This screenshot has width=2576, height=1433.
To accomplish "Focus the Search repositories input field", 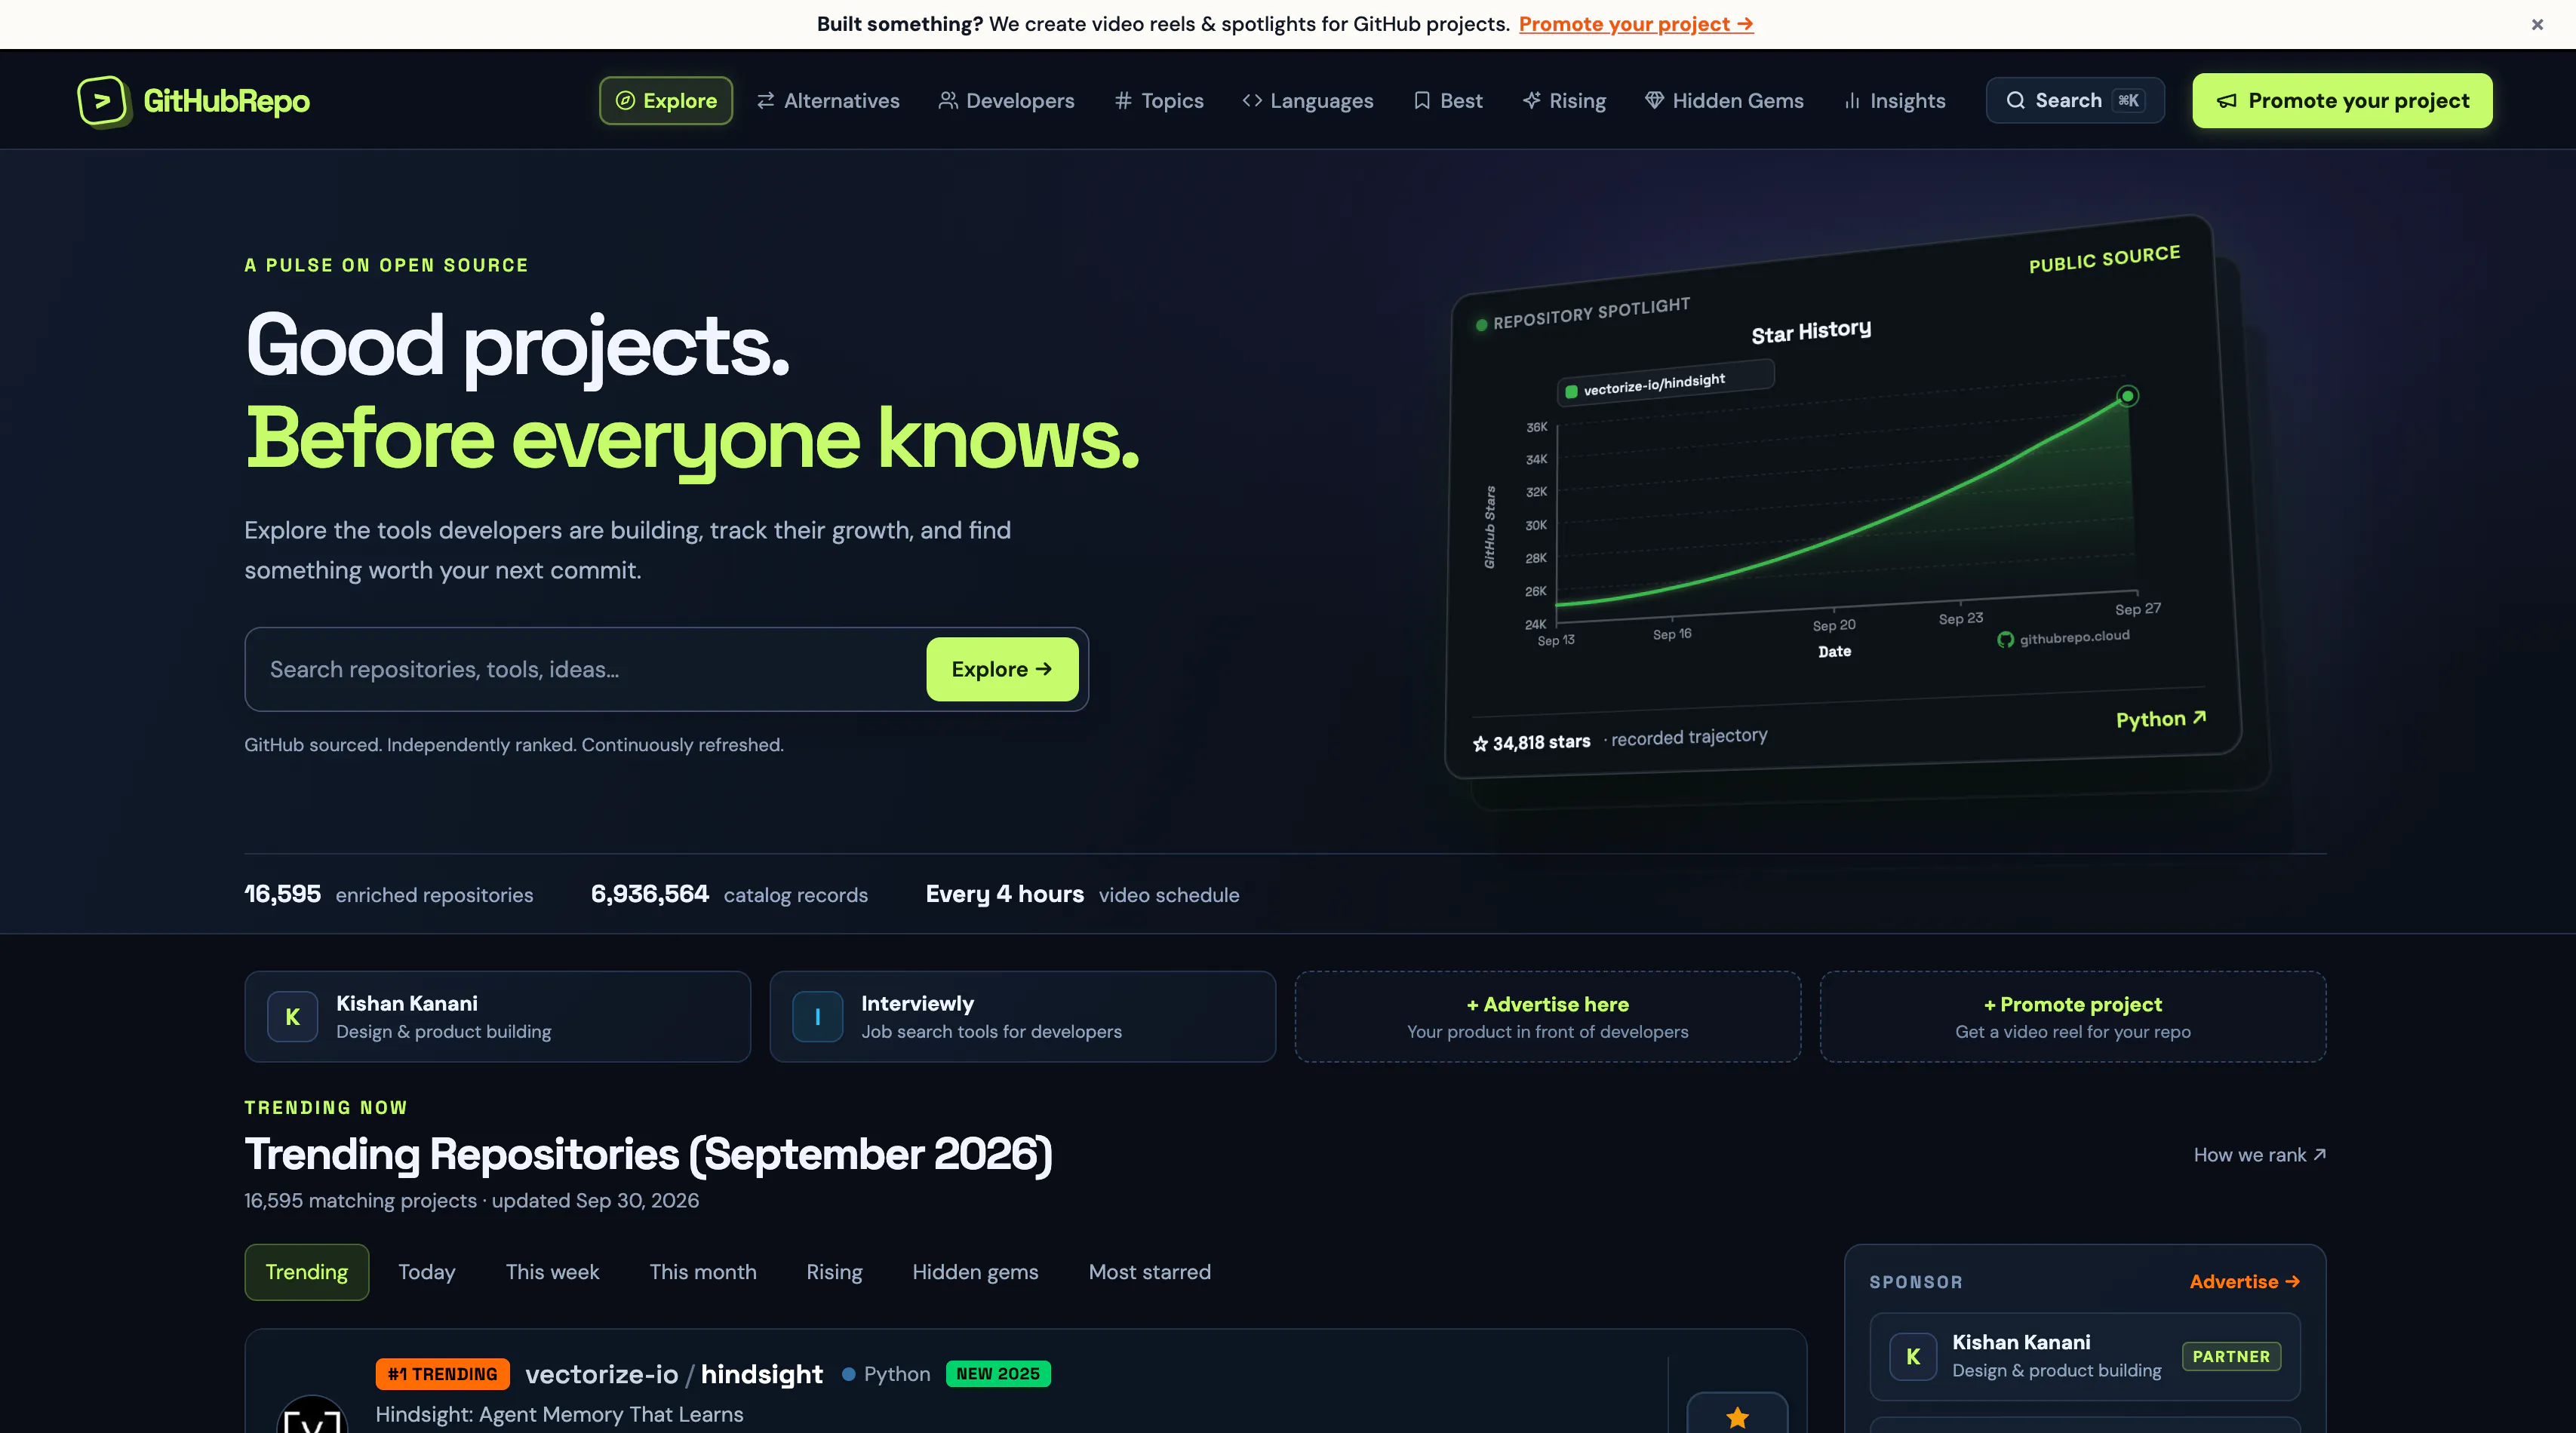I will [x=585, y=670].
